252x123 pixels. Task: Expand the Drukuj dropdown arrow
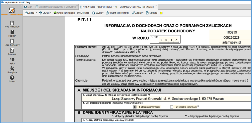click(x=51, y=13)
